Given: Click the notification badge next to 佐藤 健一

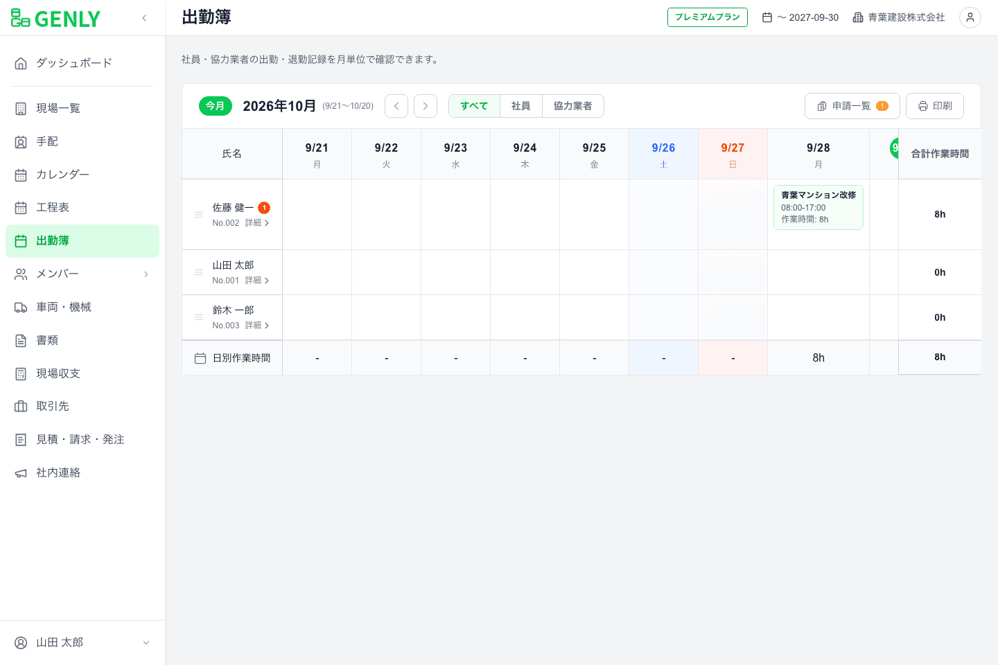Looking at the screenshot, I should tap(264, 208).
